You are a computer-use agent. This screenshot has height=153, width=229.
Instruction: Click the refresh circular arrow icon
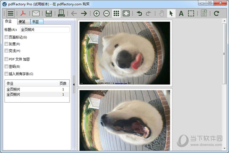pos(216,13)
